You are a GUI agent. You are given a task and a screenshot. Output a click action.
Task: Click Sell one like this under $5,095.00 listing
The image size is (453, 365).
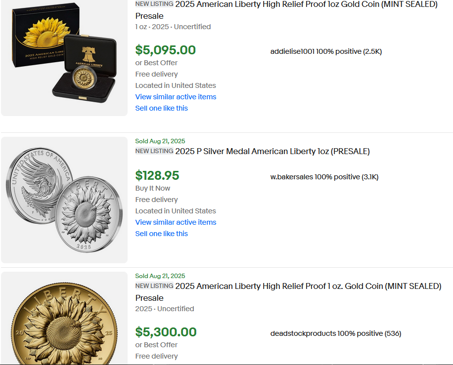(162, 108)
